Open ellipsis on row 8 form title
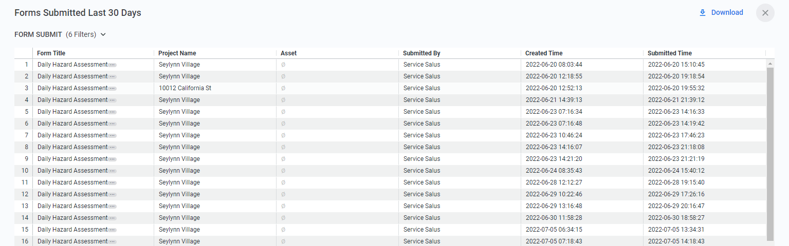The image size is (789, 246). tap(113, 148)
